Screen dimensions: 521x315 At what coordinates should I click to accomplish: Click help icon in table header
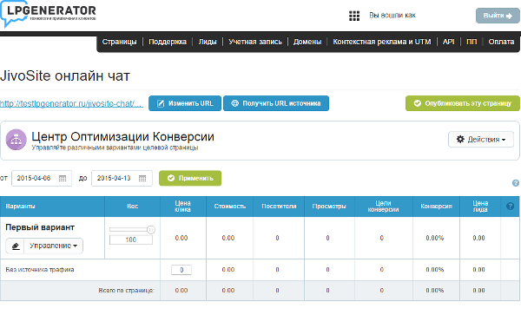click(510, 207)
